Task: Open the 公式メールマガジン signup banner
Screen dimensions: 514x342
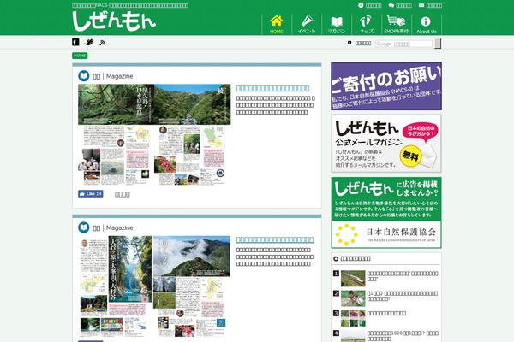Action: 386,144
